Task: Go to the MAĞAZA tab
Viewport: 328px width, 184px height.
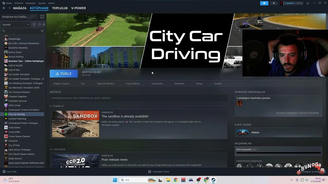Action: click(x=20, y=8)
